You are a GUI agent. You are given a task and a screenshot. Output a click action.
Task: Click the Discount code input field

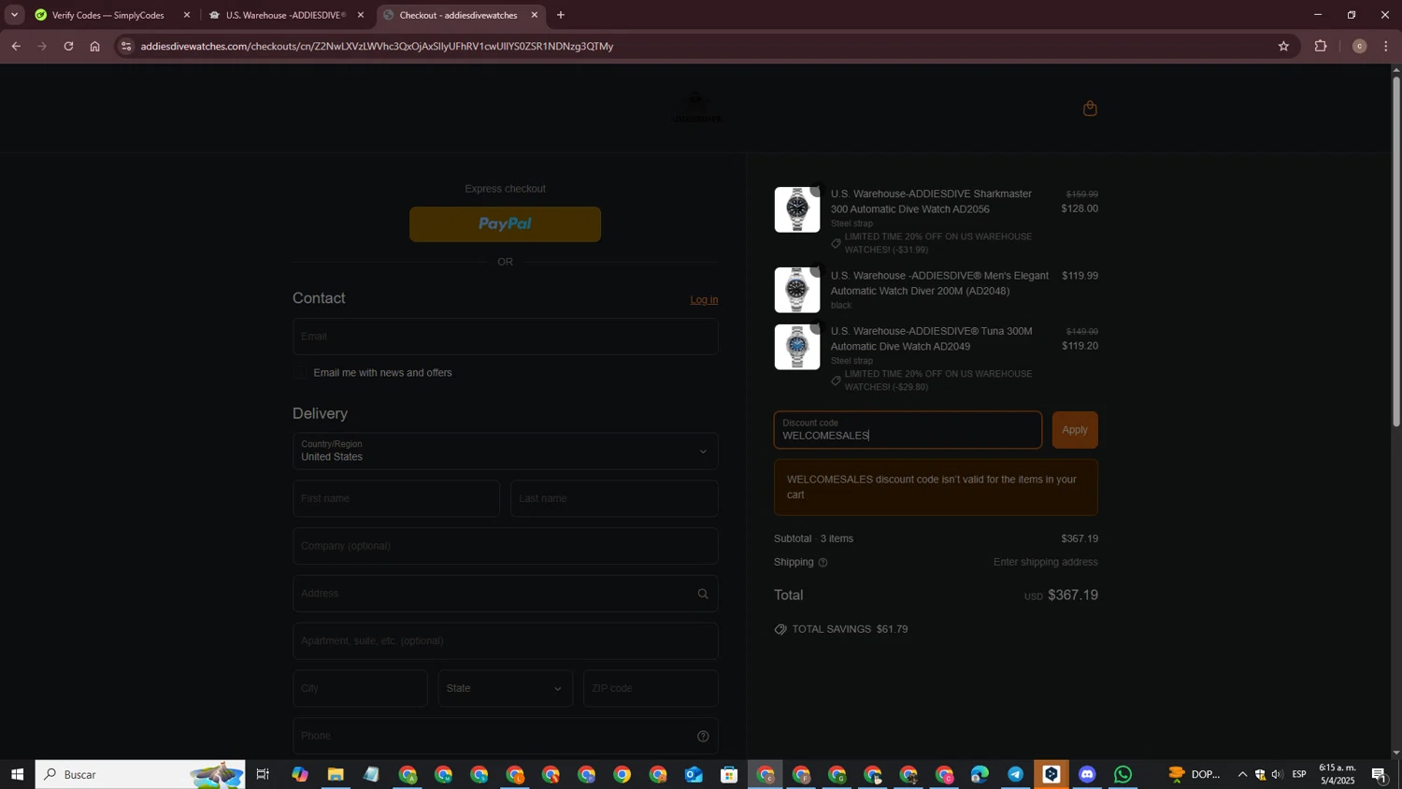tap(908, 430)
